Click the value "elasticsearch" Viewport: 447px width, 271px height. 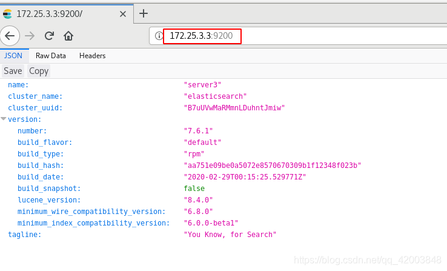pyautogui.click(x=215, y=96)
